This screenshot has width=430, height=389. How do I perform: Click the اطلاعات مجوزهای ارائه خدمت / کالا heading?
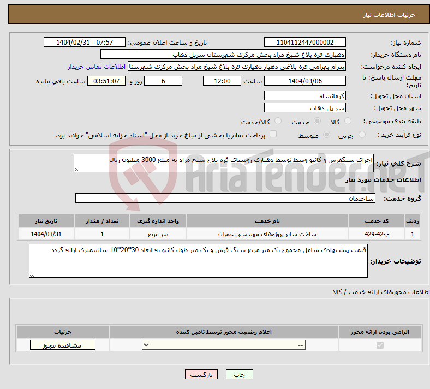[x=381, y=292]
